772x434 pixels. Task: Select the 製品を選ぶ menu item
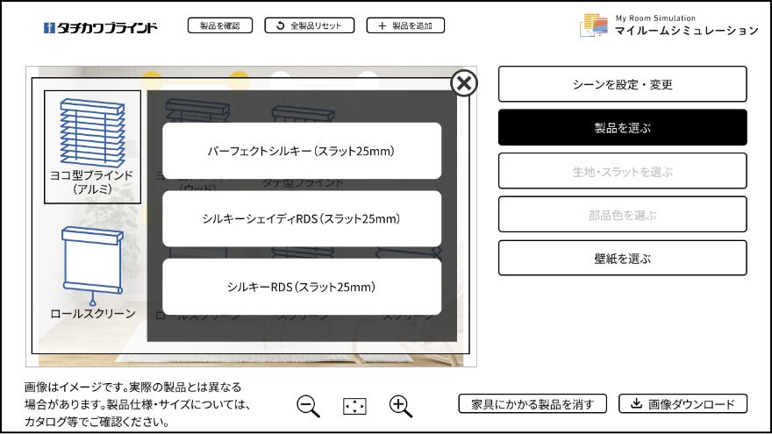point(622,127)
